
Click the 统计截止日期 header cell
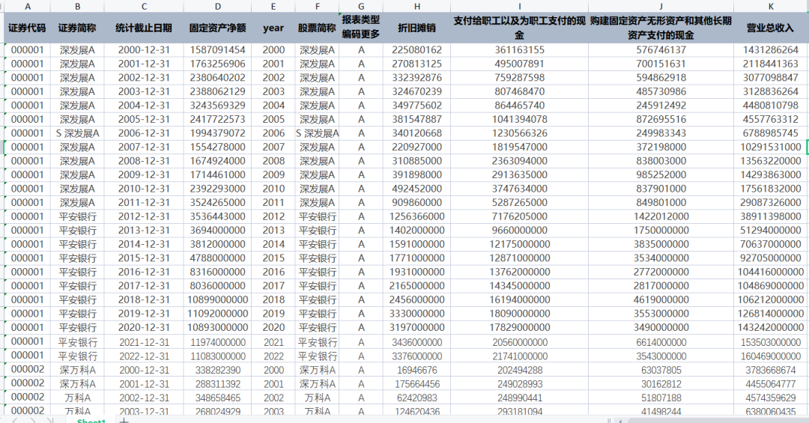[144, 28]
